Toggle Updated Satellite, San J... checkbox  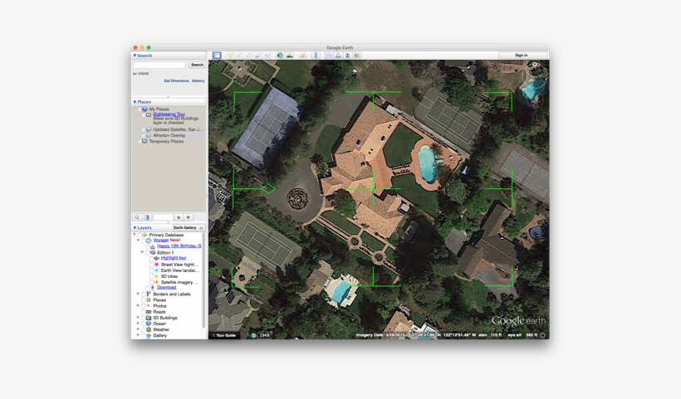point(143,129)
